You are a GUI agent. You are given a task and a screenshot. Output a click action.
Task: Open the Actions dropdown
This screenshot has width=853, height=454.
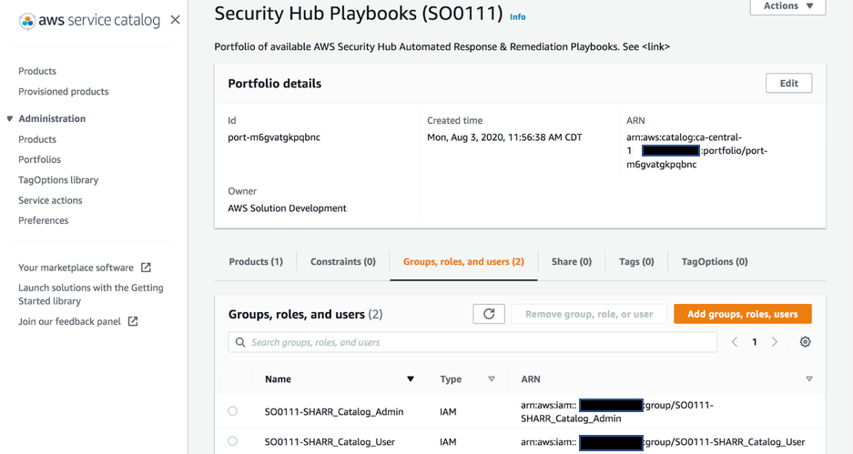pyautogui.click(x=787, y=6)
